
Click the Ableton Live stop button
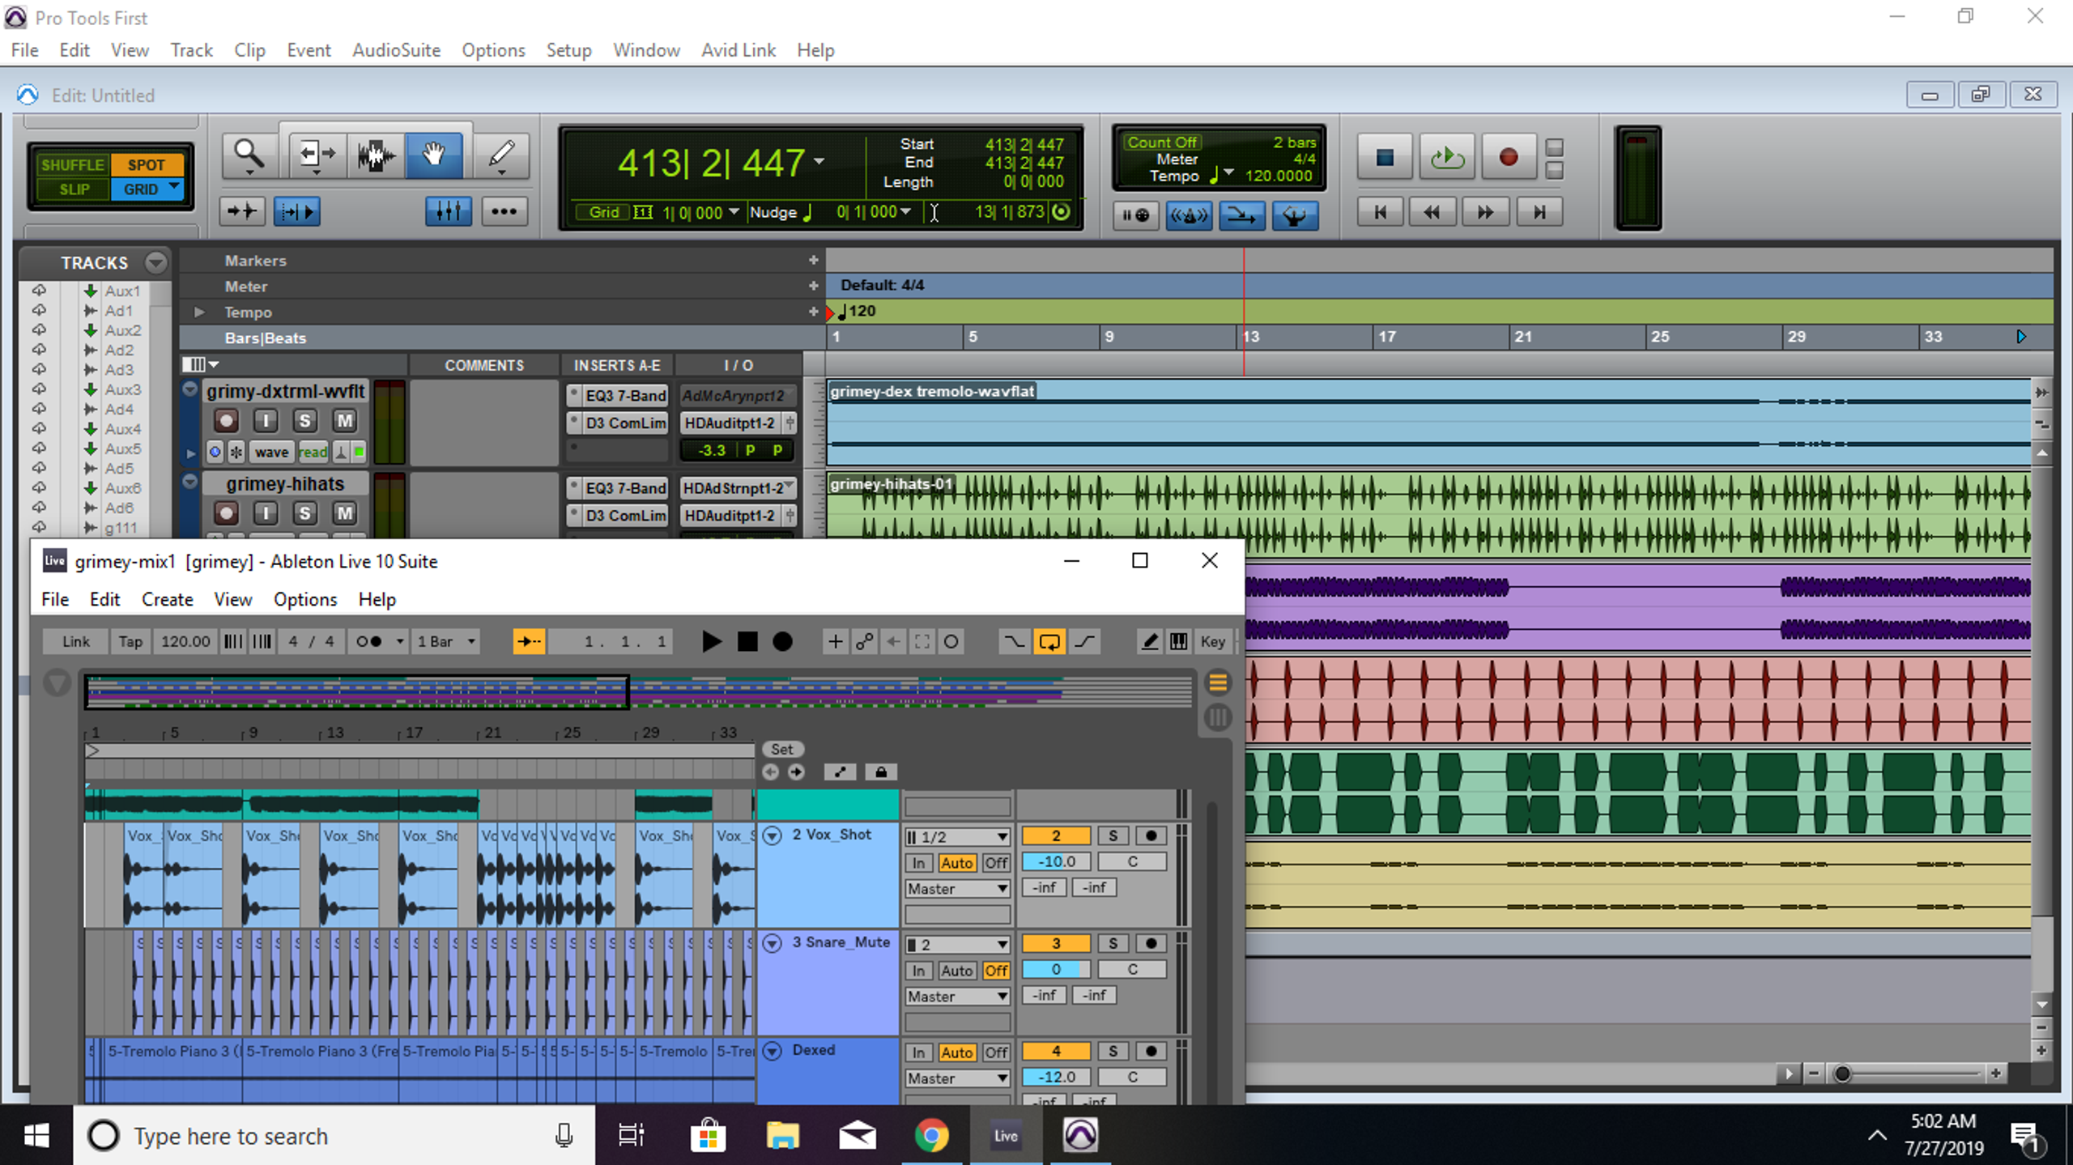tap(747, 642)
